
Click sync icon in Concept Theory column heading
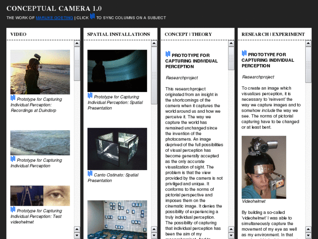[168, 54]
